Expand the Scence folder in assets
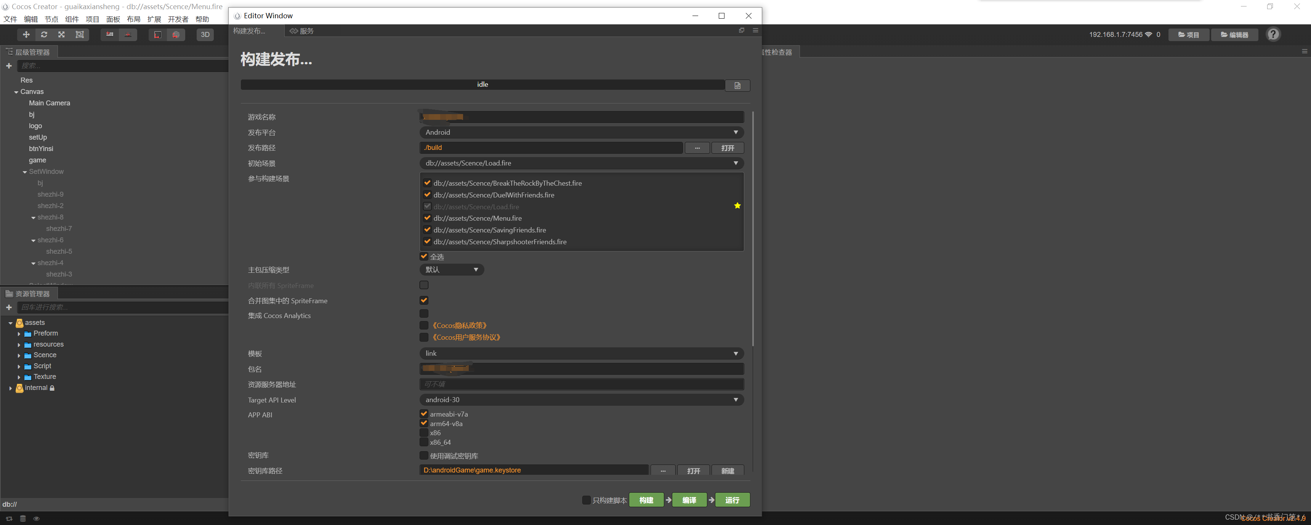The image size is (1311, 525). [x=19, y=355]
